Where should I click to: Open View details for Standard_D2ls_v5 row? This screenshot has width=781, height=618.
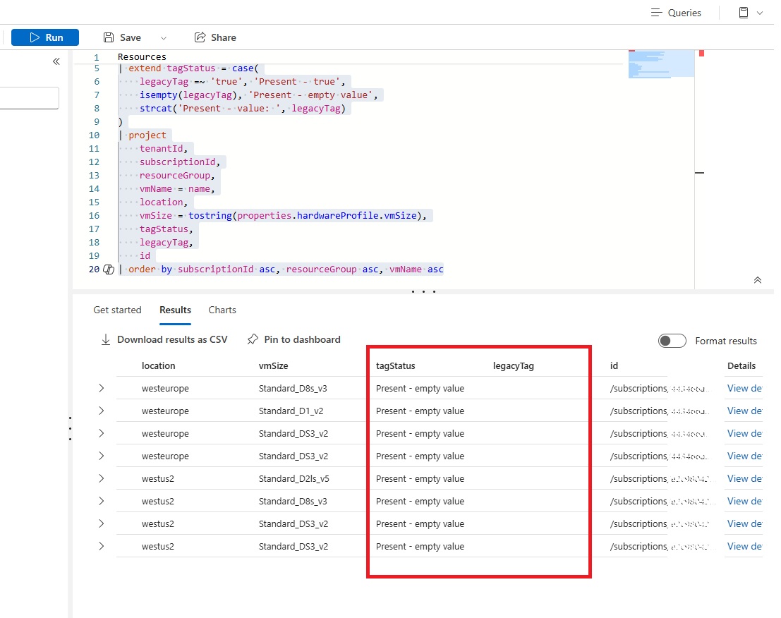click(x=744, y=478)
